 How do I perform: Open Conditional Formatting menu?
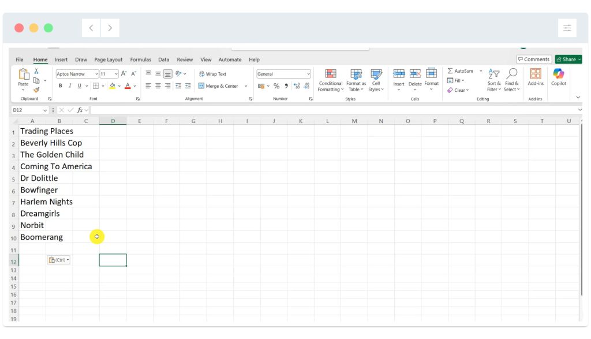click(x=331, y=80)
